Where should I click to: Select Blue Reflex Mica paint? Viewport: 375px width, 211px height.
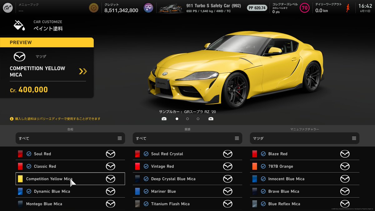pyautogui.click(x=305, y=204)
